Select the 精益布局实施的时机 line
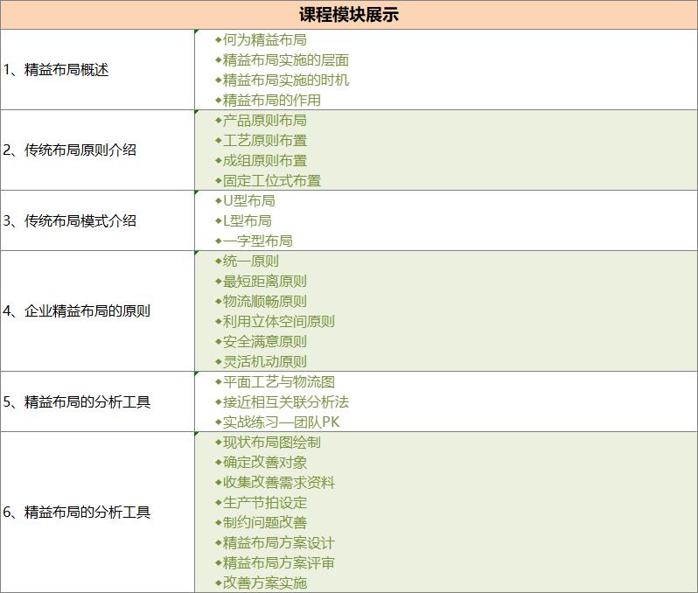 (x=285, y=80)
